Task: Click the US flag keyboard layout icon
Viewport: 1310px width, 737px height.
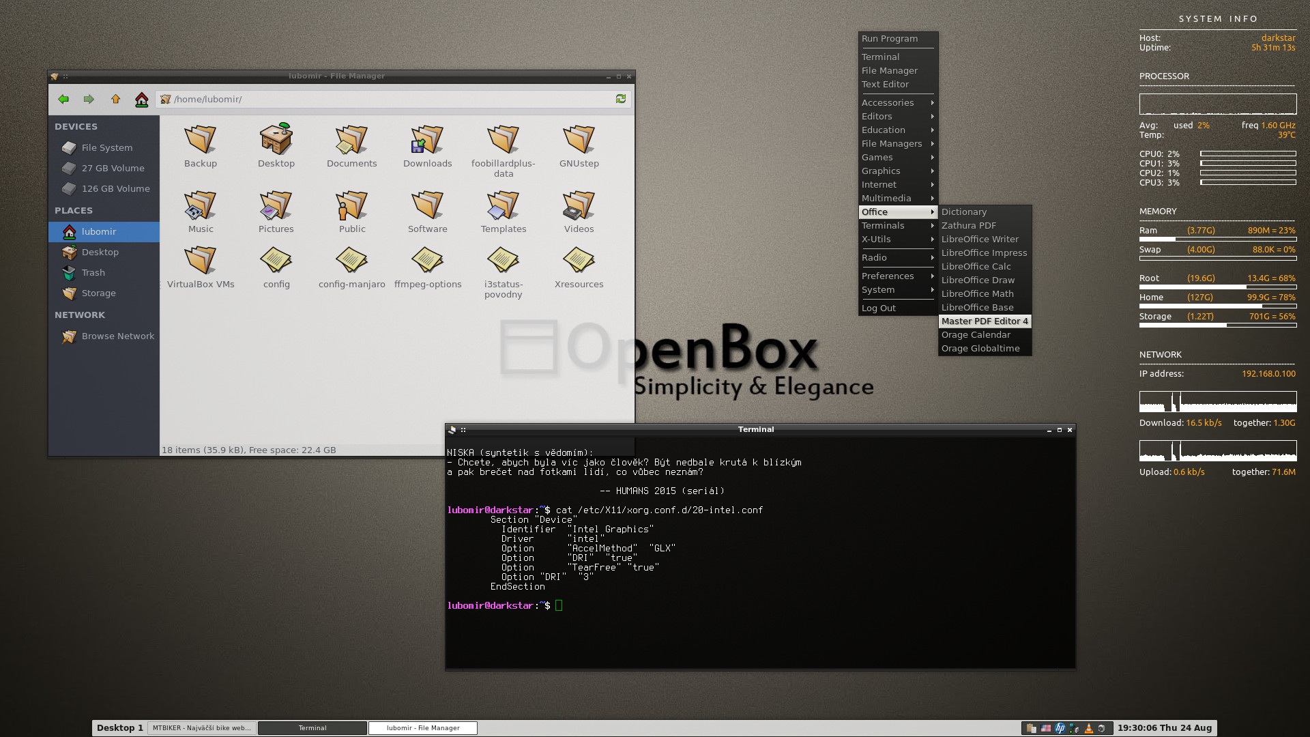Action: pos(1046,728)
